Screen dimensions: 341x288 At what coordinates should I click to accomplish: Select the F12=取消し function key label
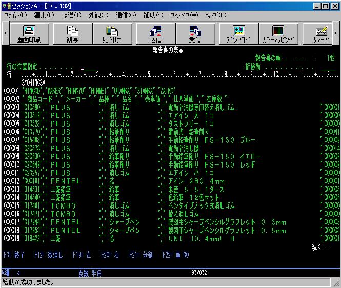(x=48, y=255)
